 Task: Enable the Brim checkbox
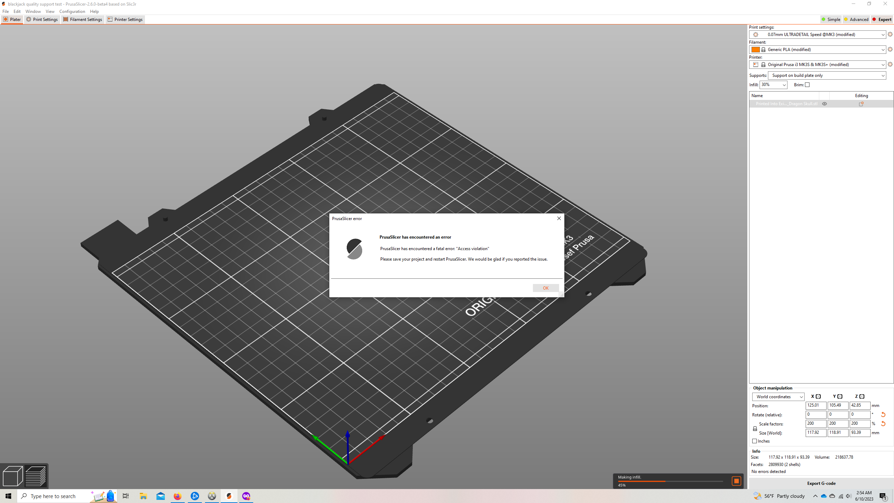(x=807, y=85)
